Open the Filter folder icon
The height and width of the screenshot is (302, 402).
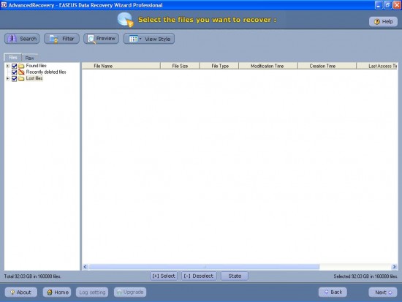54,39
